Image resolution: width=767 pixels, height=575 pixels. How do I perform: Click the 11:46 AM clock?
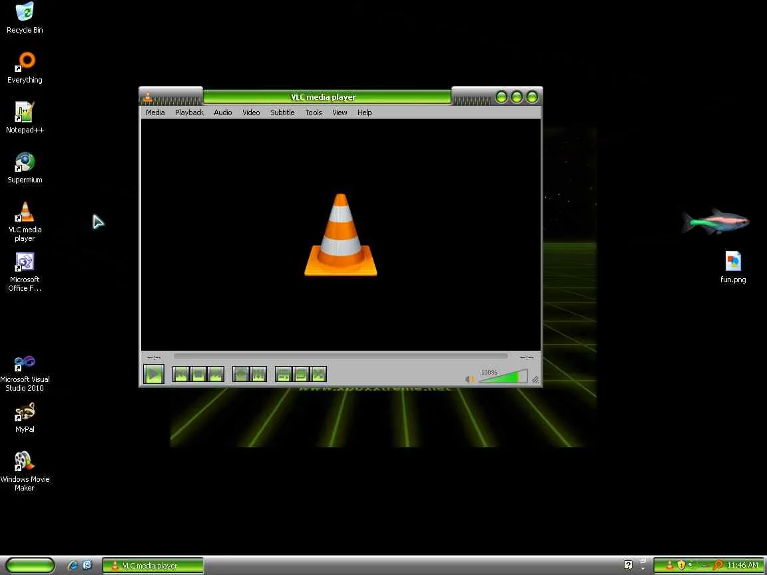tap(742, 566)
